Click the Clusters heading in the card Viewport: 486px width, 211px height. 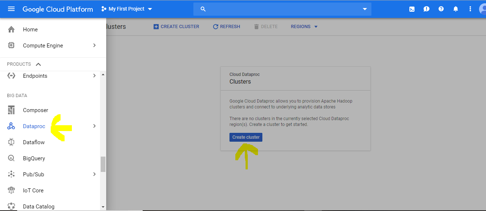240,82
